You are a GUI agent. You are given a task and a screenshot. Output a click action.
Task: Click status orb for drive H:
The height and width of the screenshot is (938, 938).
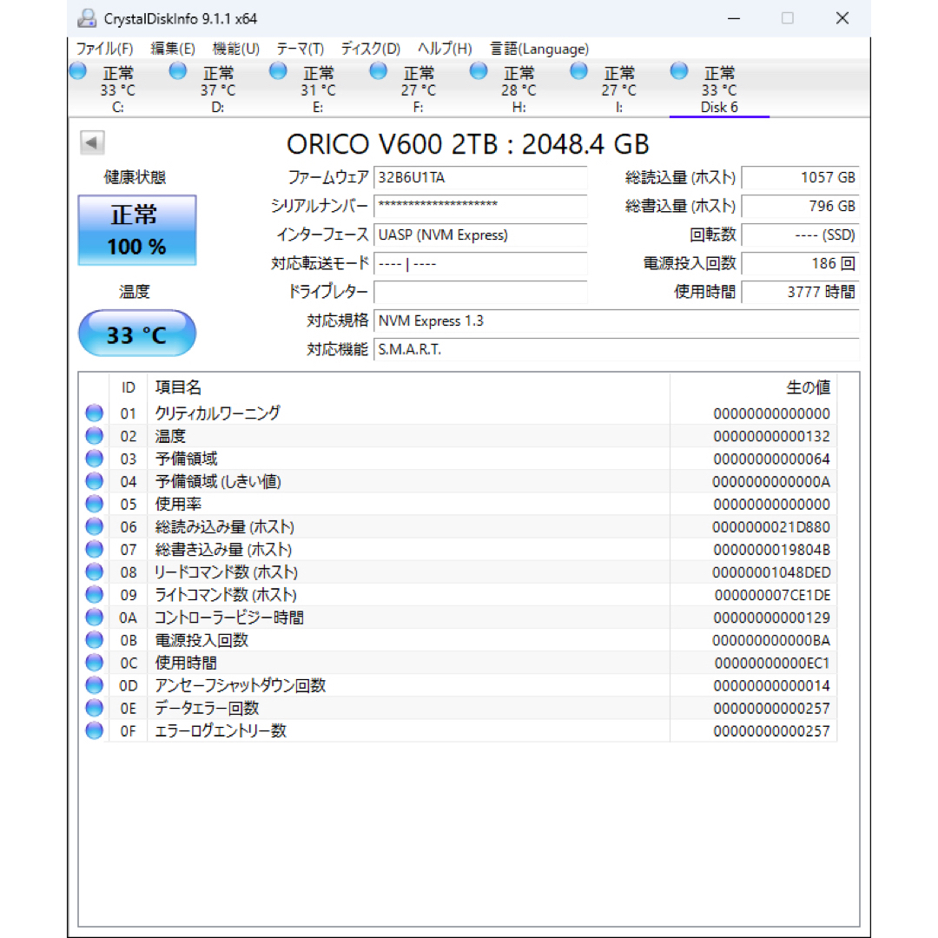point(479,70)
